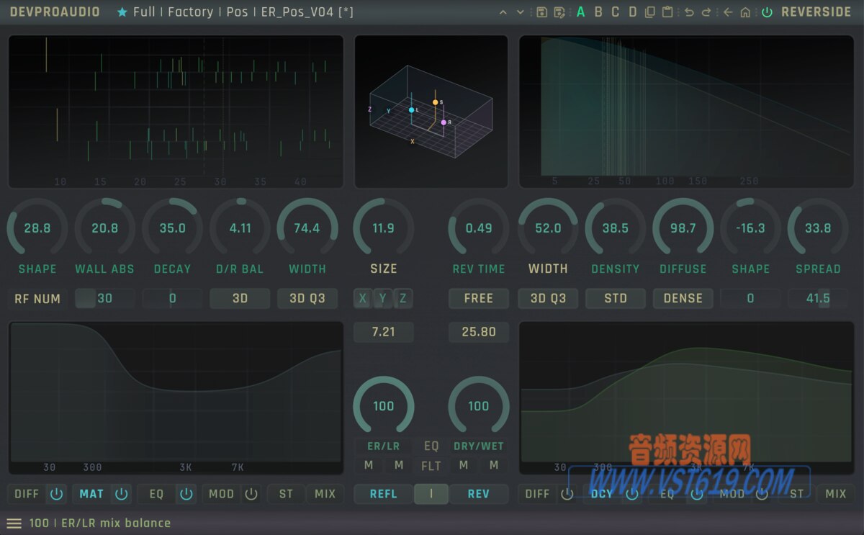Click the home icon in header
This screenshot has height=535, width=864.
[745, 12]
